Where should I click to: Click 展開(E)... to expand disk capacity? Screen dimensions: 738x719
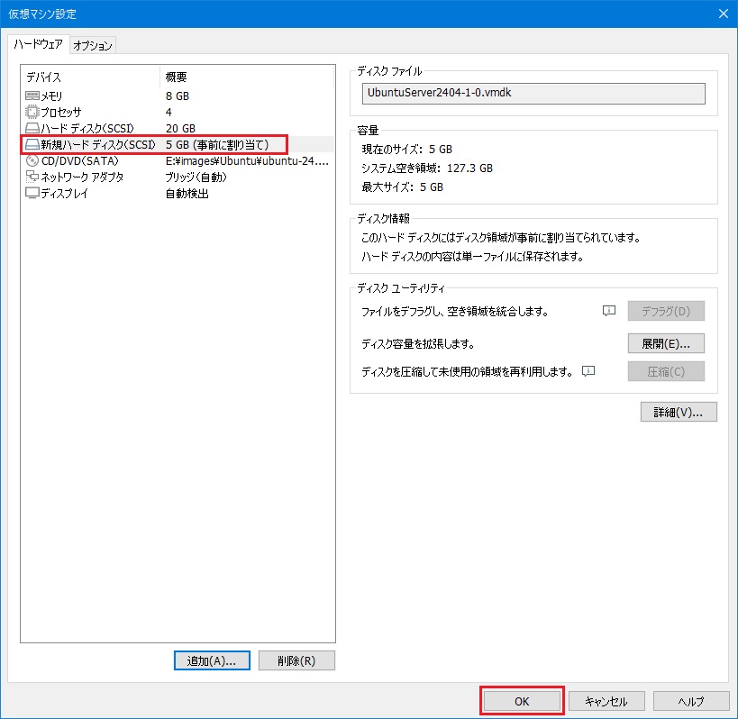click(666, 343)
